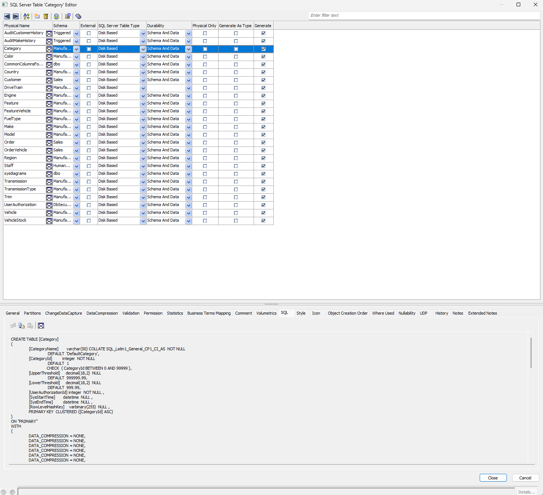Viewport: 543px width, 495px height.
Task: Create a new table with the starburst icon
Action: click(37, 16)
